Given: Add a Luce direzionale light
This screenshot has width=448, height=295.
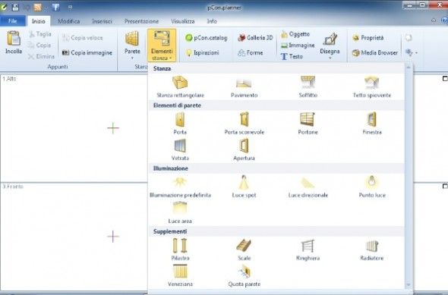Looking at the screenshot, I should point(308,187).
